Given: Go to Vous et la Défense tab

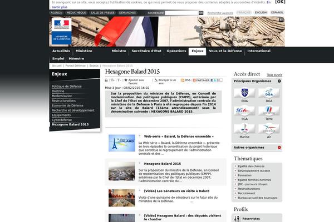Looking at the screenshot, I should point(225,51).
